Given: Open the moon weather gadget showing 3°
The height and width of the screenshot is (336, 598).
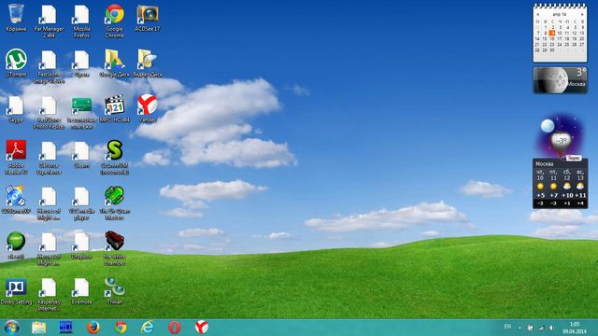Looking at the screenshot, I should click(x=560, y=80).
